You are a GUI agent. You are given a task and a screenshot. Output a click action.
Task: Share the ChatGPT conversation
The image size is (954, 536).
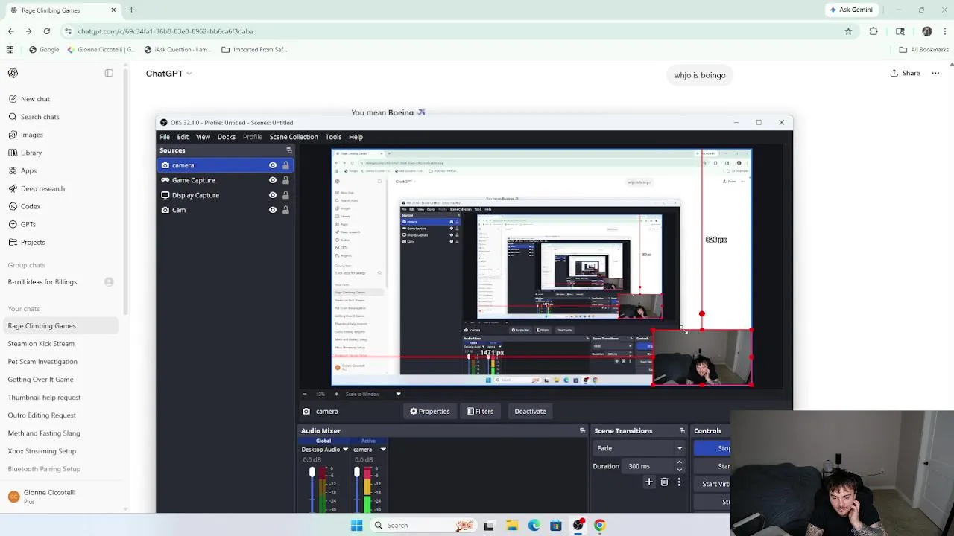click(905, 73)
